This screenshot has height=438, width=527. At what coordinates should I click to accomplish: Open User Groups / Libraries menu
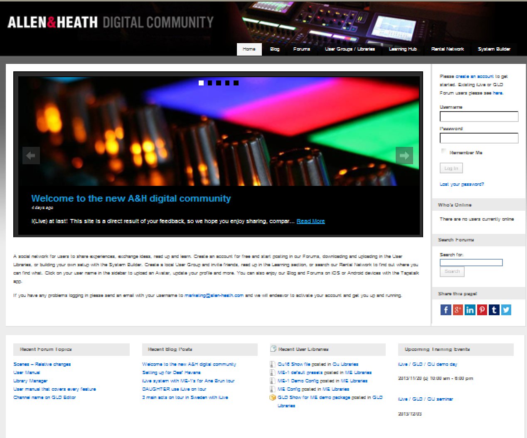(350, 49)
